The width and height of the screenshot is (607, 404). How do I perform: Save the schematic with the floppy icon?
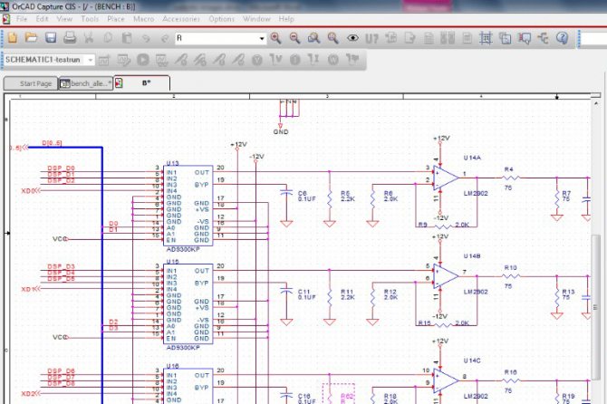point(51,38)
